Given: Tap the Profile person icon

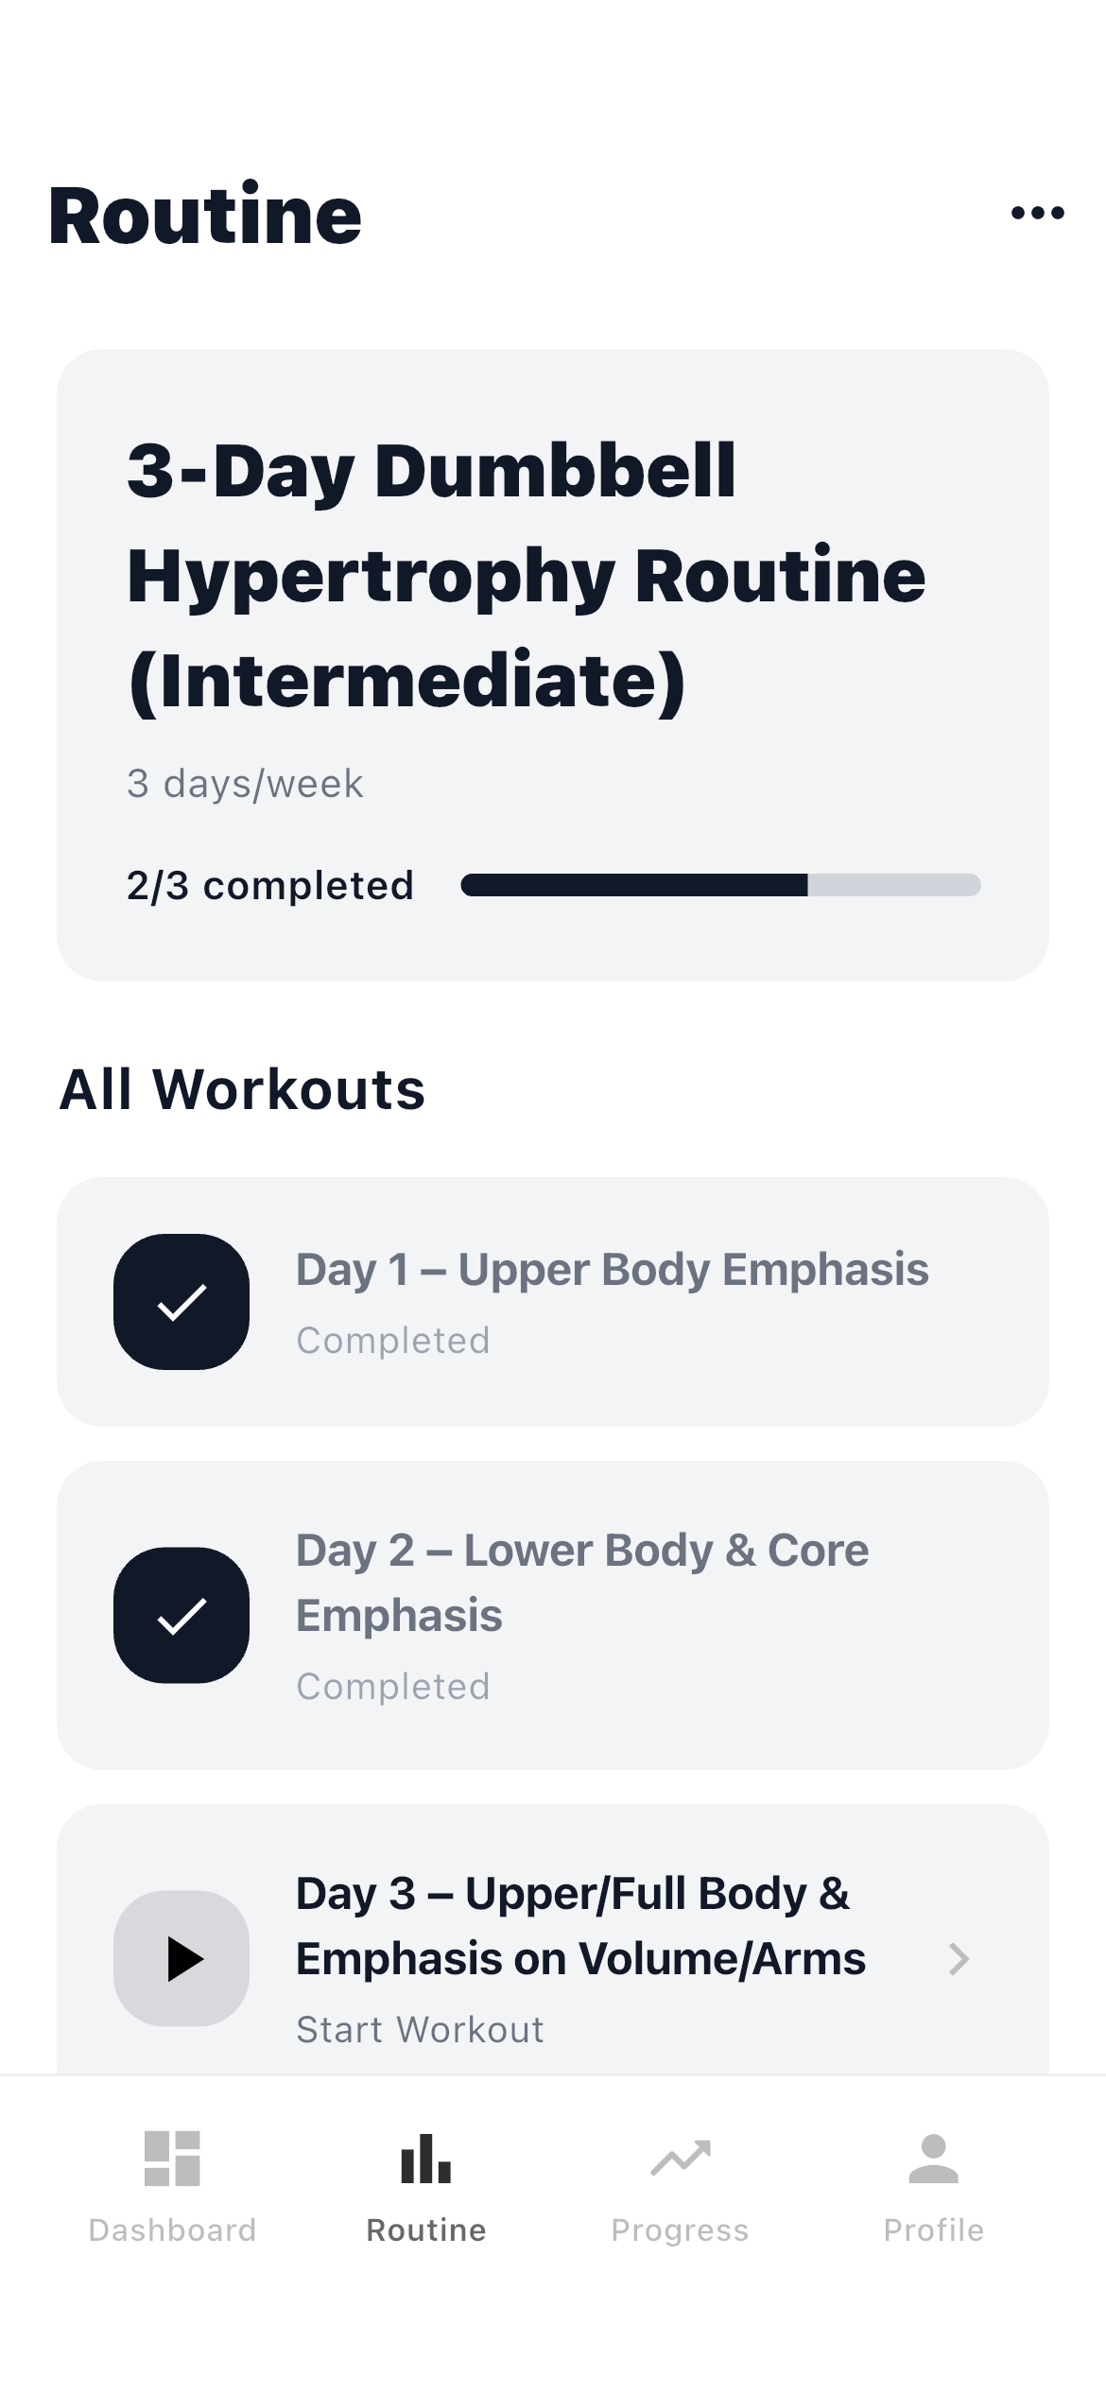Looking at the screenshot, I should pos(933,2159).
